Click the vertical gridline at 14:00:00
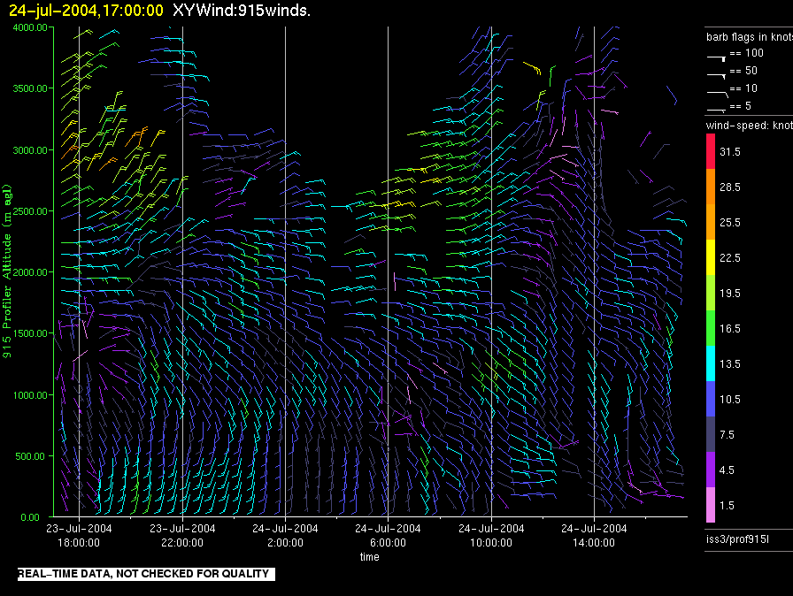Image resolution: width=793 pixels, height=596 pixels. pos(594,271)
